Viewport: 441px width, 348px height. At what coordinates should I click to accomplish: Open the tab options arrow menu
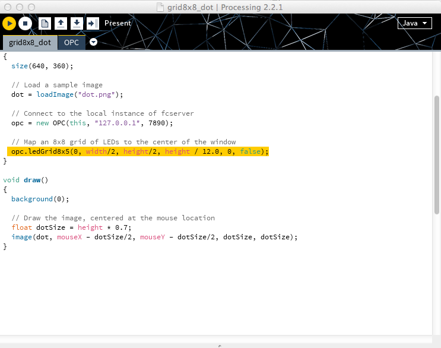(x=93, y=42)
